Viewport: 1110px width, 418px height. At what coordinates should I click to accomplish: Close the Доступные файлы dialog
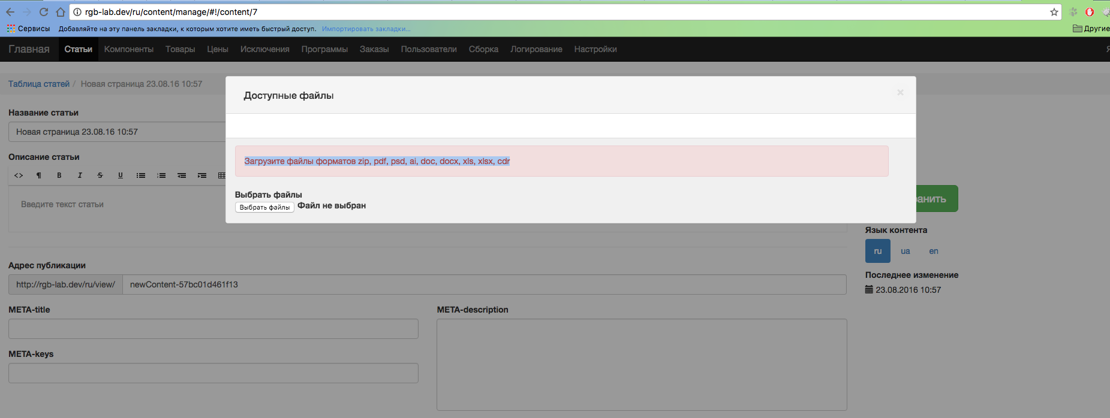coord(900,92)
